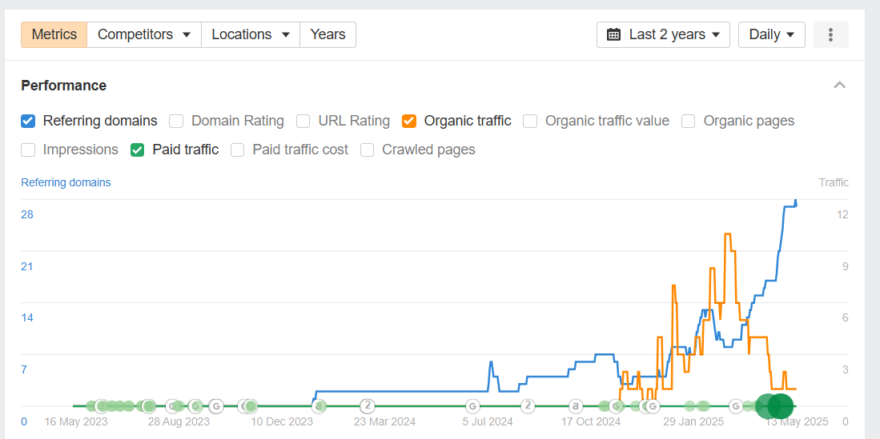
Task: Disable the Paid traffic checkbox
Action: (138, 150)
